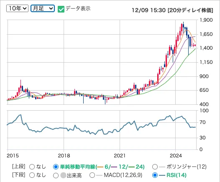Viewport: 220px width, 182px height.
Task: Click the 1,150 price axis label
Action: point(206,62)
